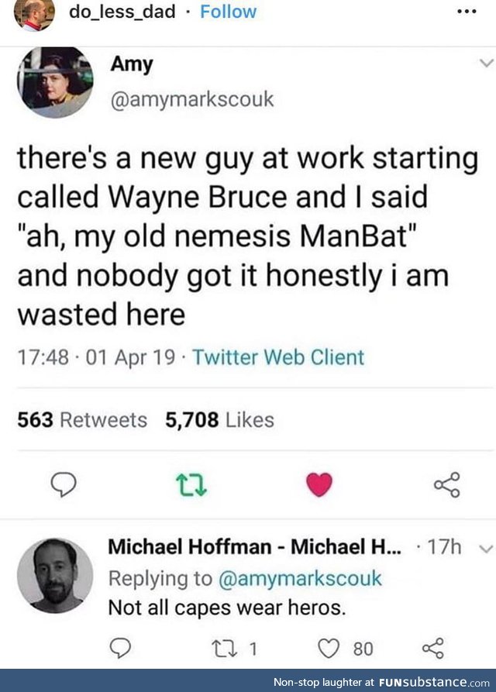Follow the do_less_dad account
The height and width of the screenshot is (692, 496).
[x=228, y=12]
